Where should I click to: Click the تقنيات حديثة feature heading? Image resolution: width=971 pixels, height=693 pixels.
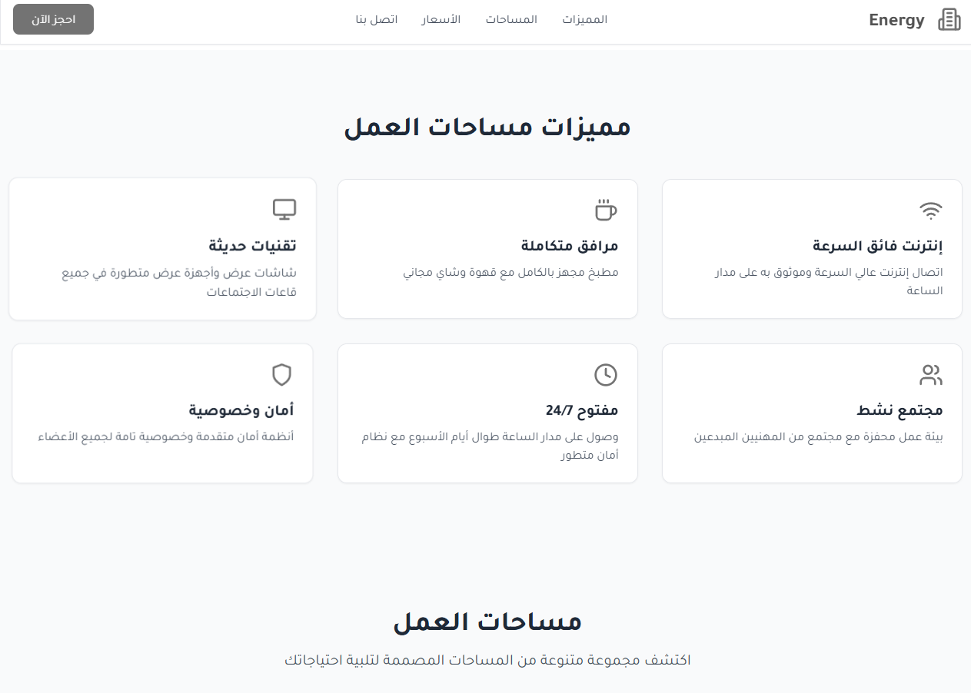tap(252, 246)
